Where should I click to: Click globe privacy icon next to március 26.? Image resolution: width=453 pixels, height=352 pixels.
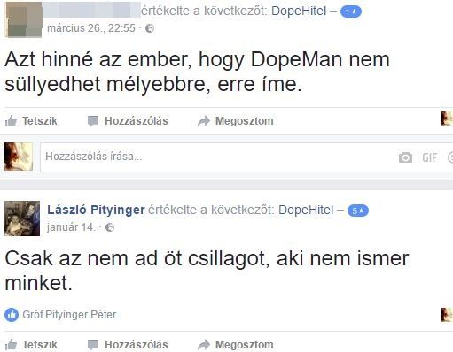pyautogui.click(x=150, y=28)
